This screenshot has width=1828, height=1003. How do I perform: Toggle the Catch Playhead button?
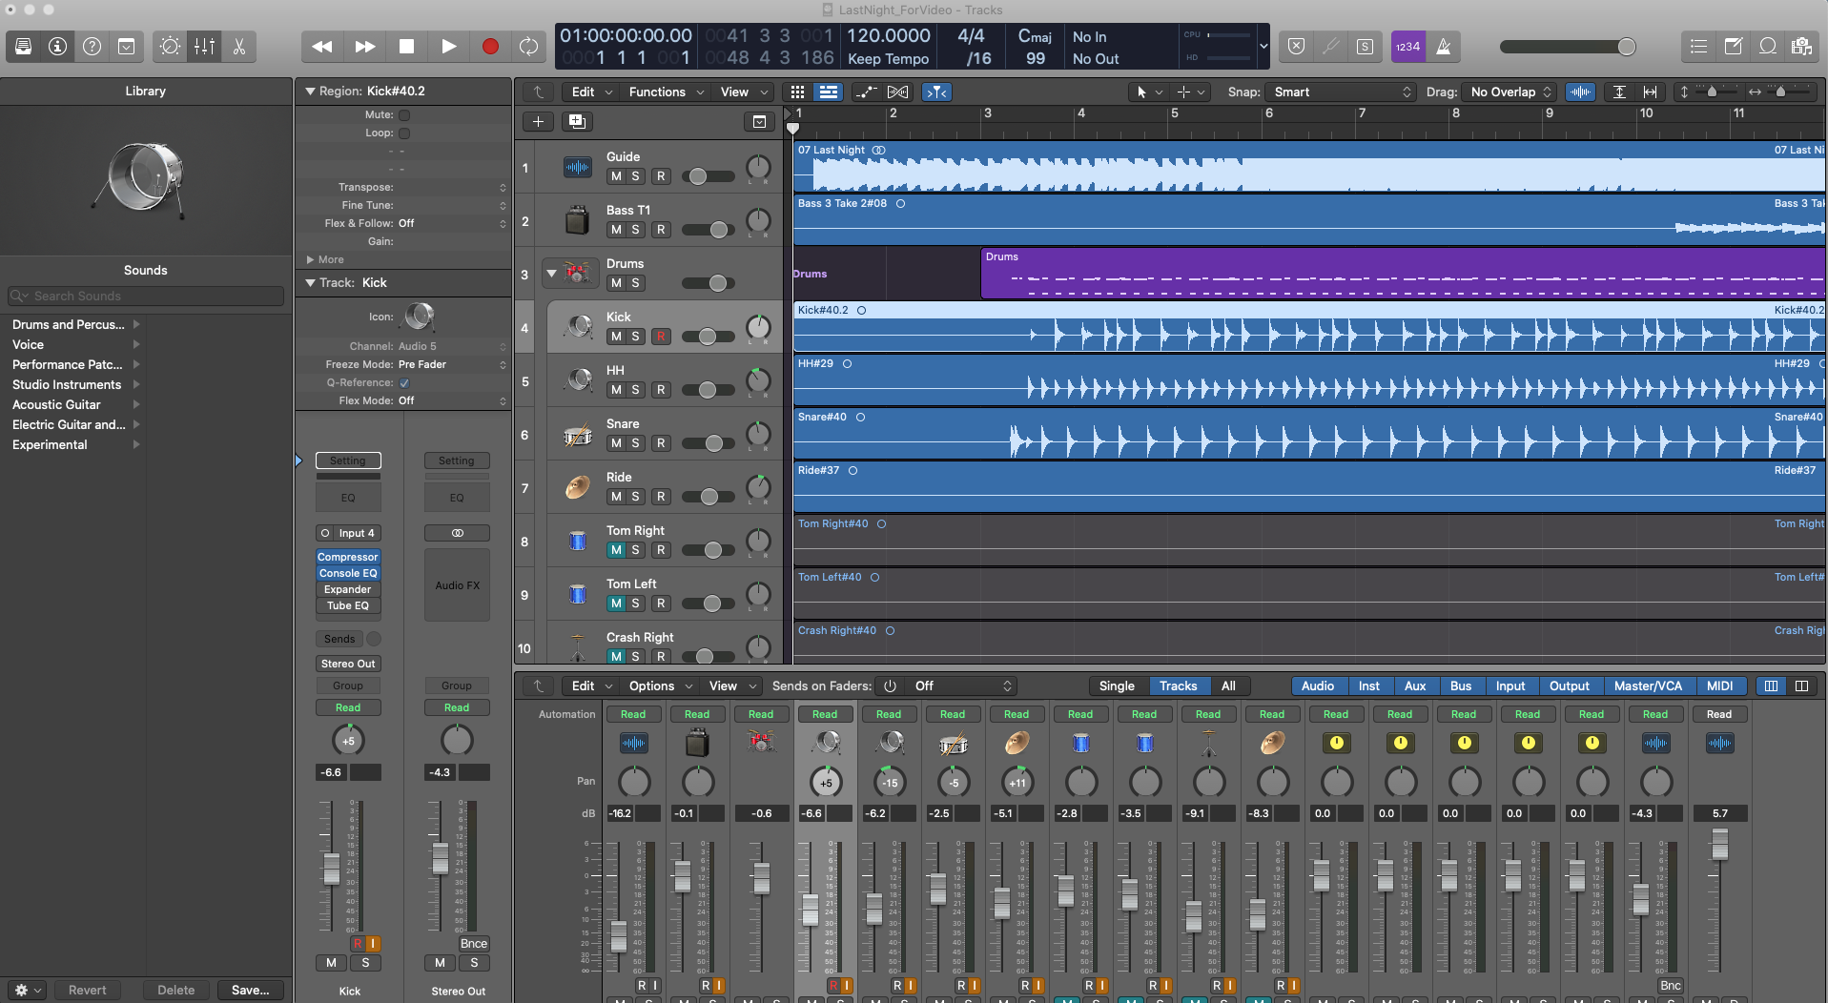point(936,92)
